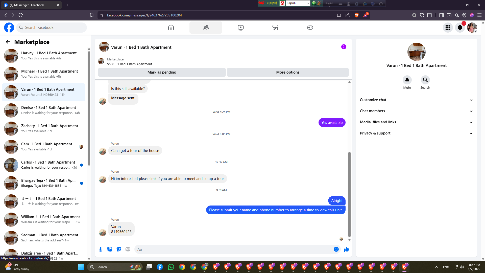Open the account profile dropdown
Image resolution: width=485 pixels, height=273 pixels.
472,28
